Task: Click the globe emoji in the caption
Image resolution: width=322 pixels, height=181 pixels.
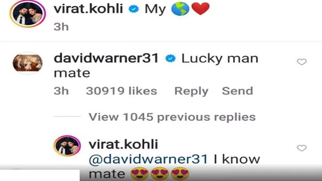Action: [180, 9]
